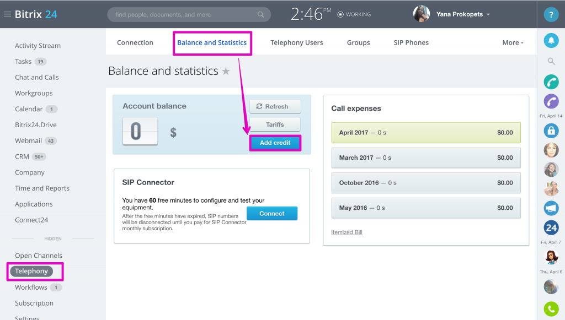
Task: Open the cartoon avatar under Fri, April 7
Action: click(551, 257)
